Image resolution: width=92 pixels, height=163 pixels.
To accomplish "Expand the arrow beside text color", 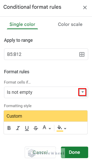I will tap(50, 129).
